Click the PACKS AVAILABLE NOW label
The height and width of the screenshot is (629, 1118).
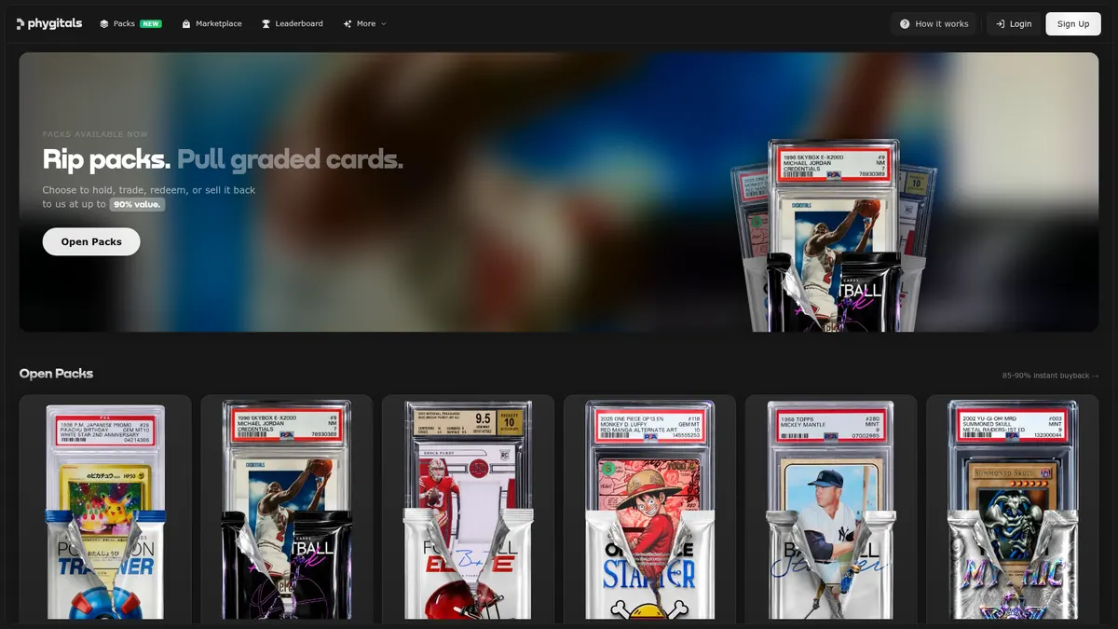pyautogui.click(x=95, y=134)
